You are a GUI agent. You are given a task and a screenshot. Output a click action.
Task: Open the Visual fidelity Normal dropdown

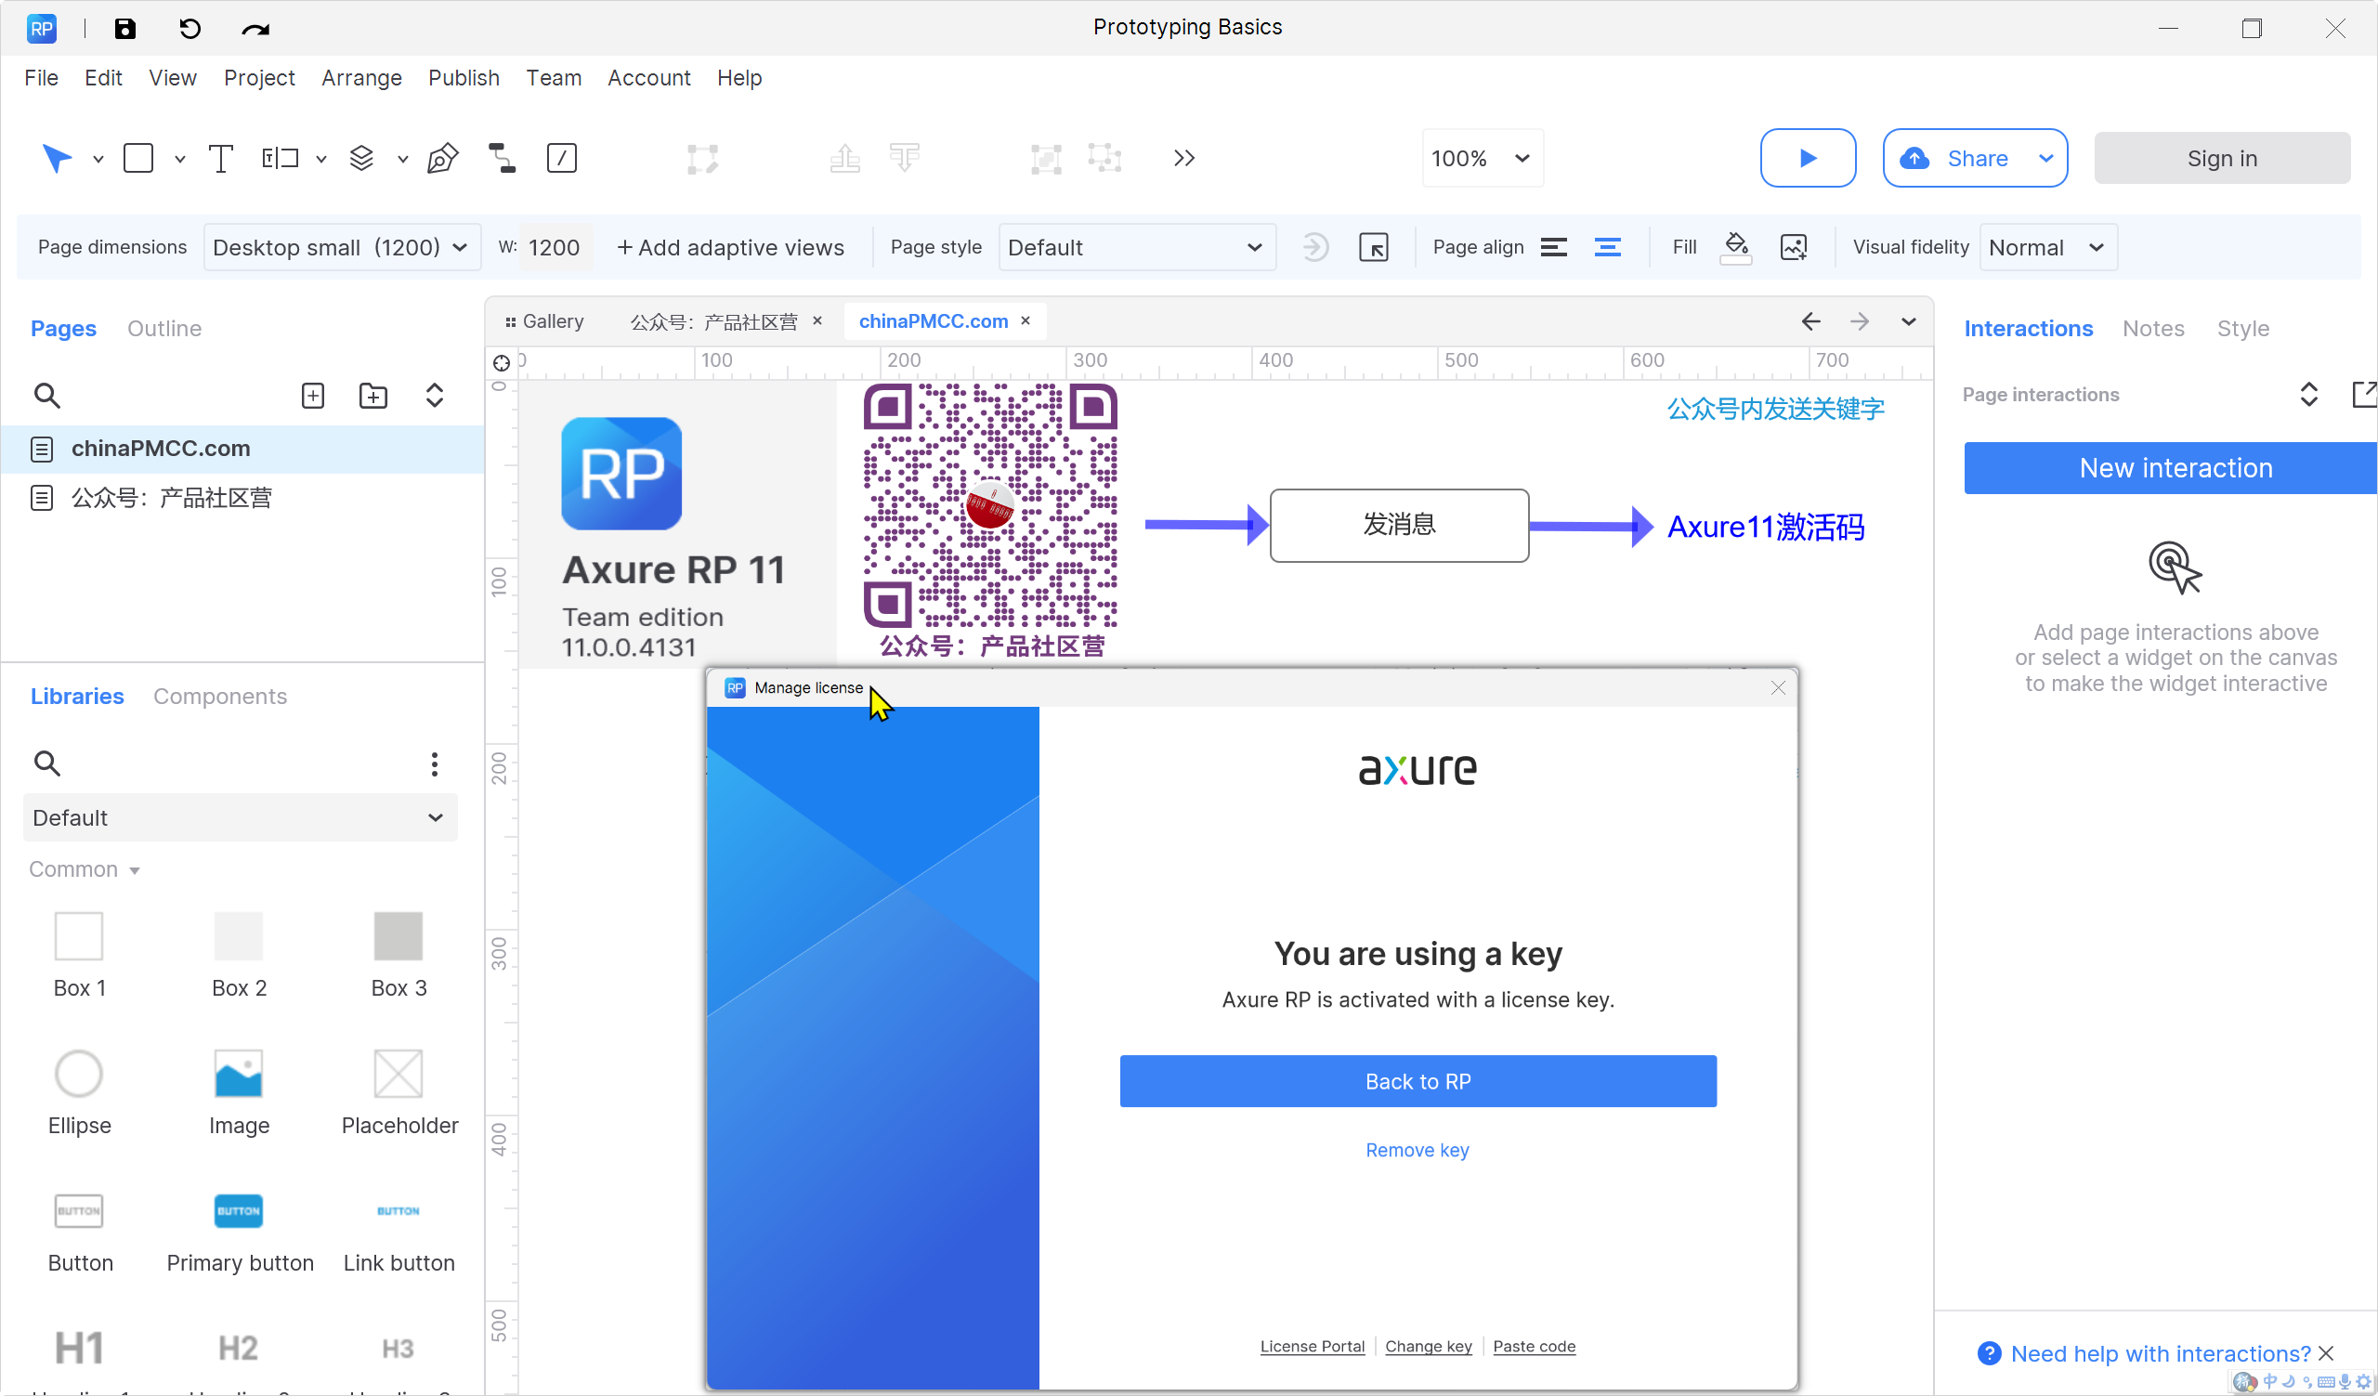click(2047, 247)
